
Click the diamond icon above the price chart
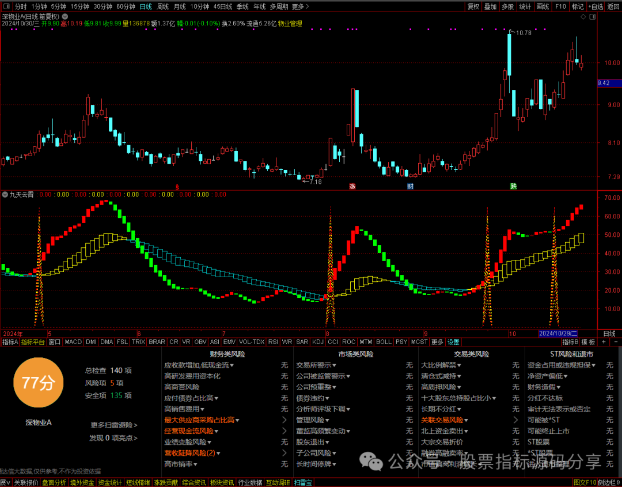pyautogui.click(x=583, y=17)
